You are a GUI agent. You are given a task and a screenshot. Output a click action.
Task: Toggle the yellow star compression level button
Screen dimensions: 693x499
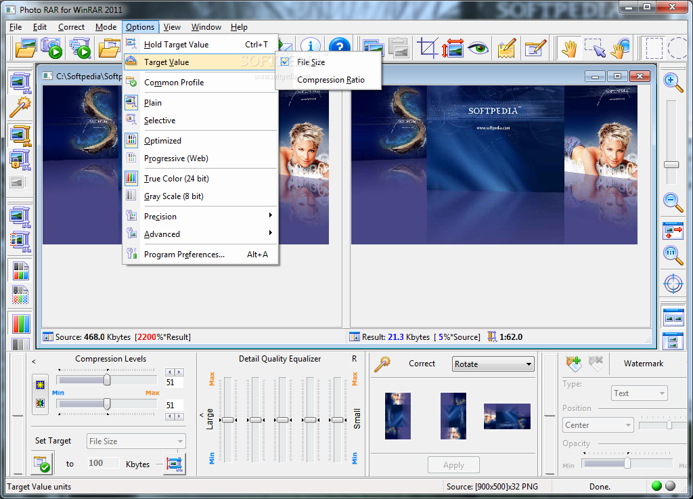coord(40,385)
